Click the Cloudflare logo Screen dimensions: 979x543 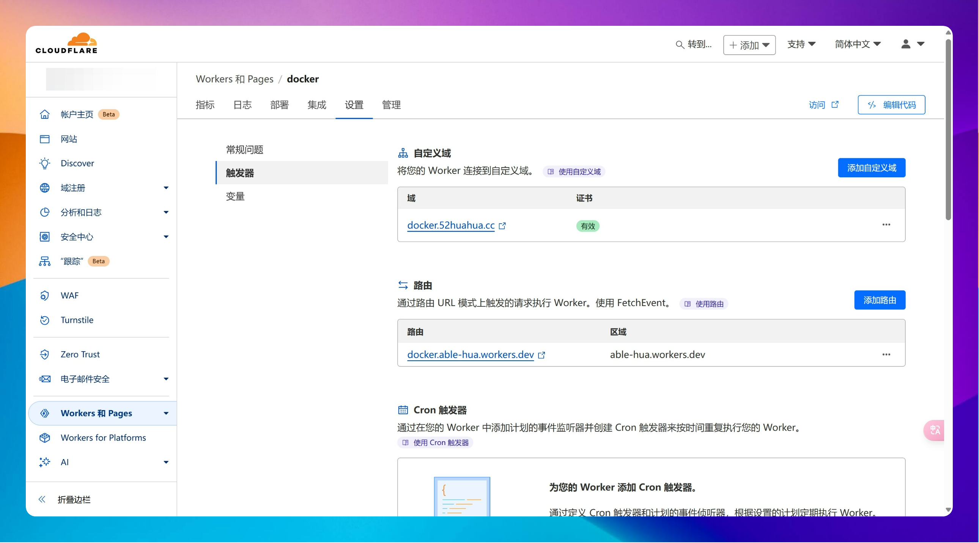coord(66,43)
